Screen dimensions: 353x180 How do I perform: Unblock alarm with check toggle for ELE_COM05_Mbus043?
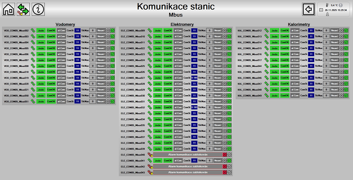(x=229, y=172)
